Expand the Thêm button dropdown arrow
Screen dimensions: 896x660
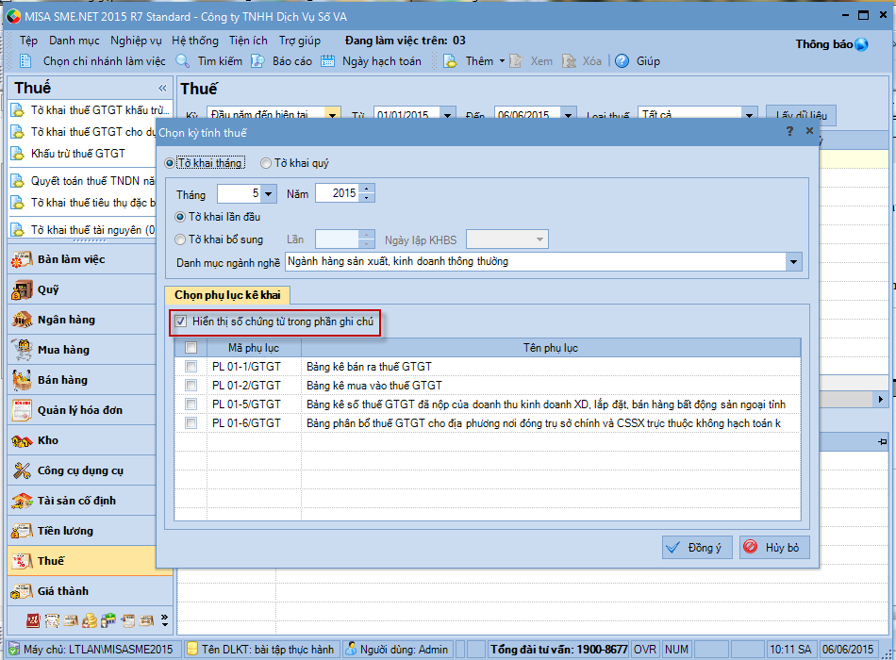point(503,61)
